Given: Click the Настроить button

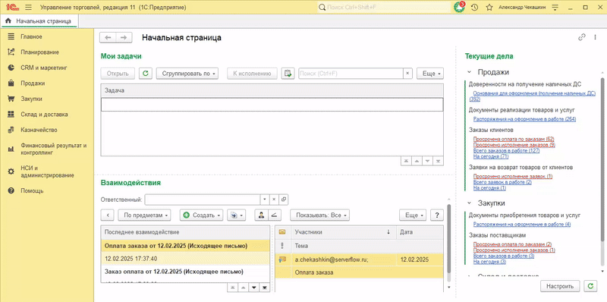Looking at the screenshot, I should (560, 286).
